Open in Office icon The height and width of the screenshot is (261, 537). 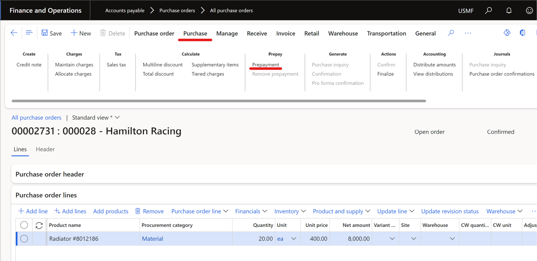click(523, 33)
